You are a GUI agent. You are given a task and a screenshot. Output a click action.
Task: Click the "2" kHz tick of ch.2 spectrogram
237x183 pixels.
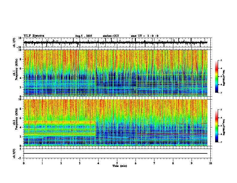21,137
